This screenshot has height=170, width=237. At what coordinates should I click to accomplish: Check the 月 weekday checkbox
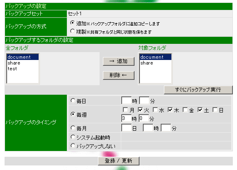tap(125, 110)
